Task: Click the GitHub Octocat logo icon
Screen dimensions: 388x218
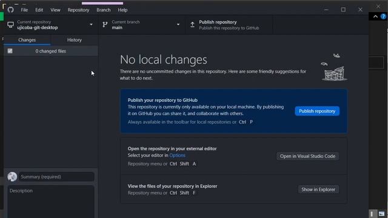Action: pyautogui.click(x=10, y=10)
